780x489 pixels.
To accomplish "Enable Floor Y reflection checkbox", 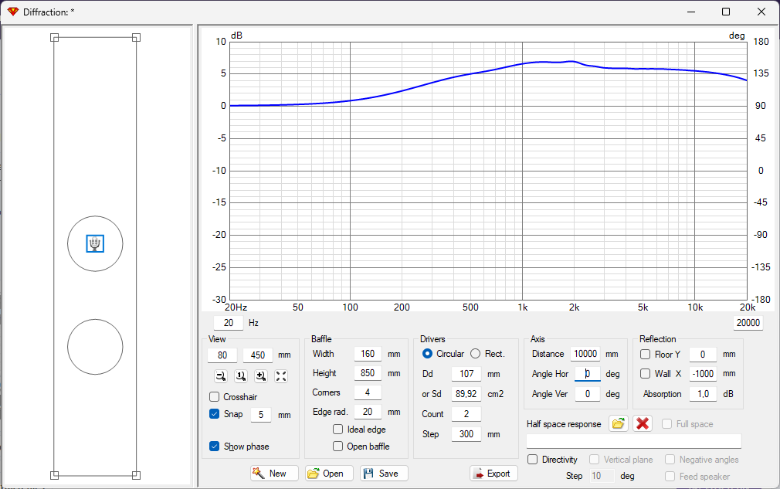I will [x=645, y=354].
